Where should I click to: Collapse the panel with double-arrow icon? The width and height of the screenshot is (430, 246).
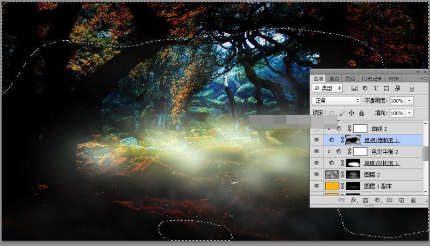[x=418, y=72]
